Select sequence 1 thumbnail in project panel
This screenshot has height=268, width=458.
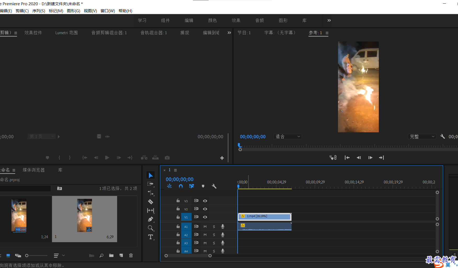tap(84, 216)
